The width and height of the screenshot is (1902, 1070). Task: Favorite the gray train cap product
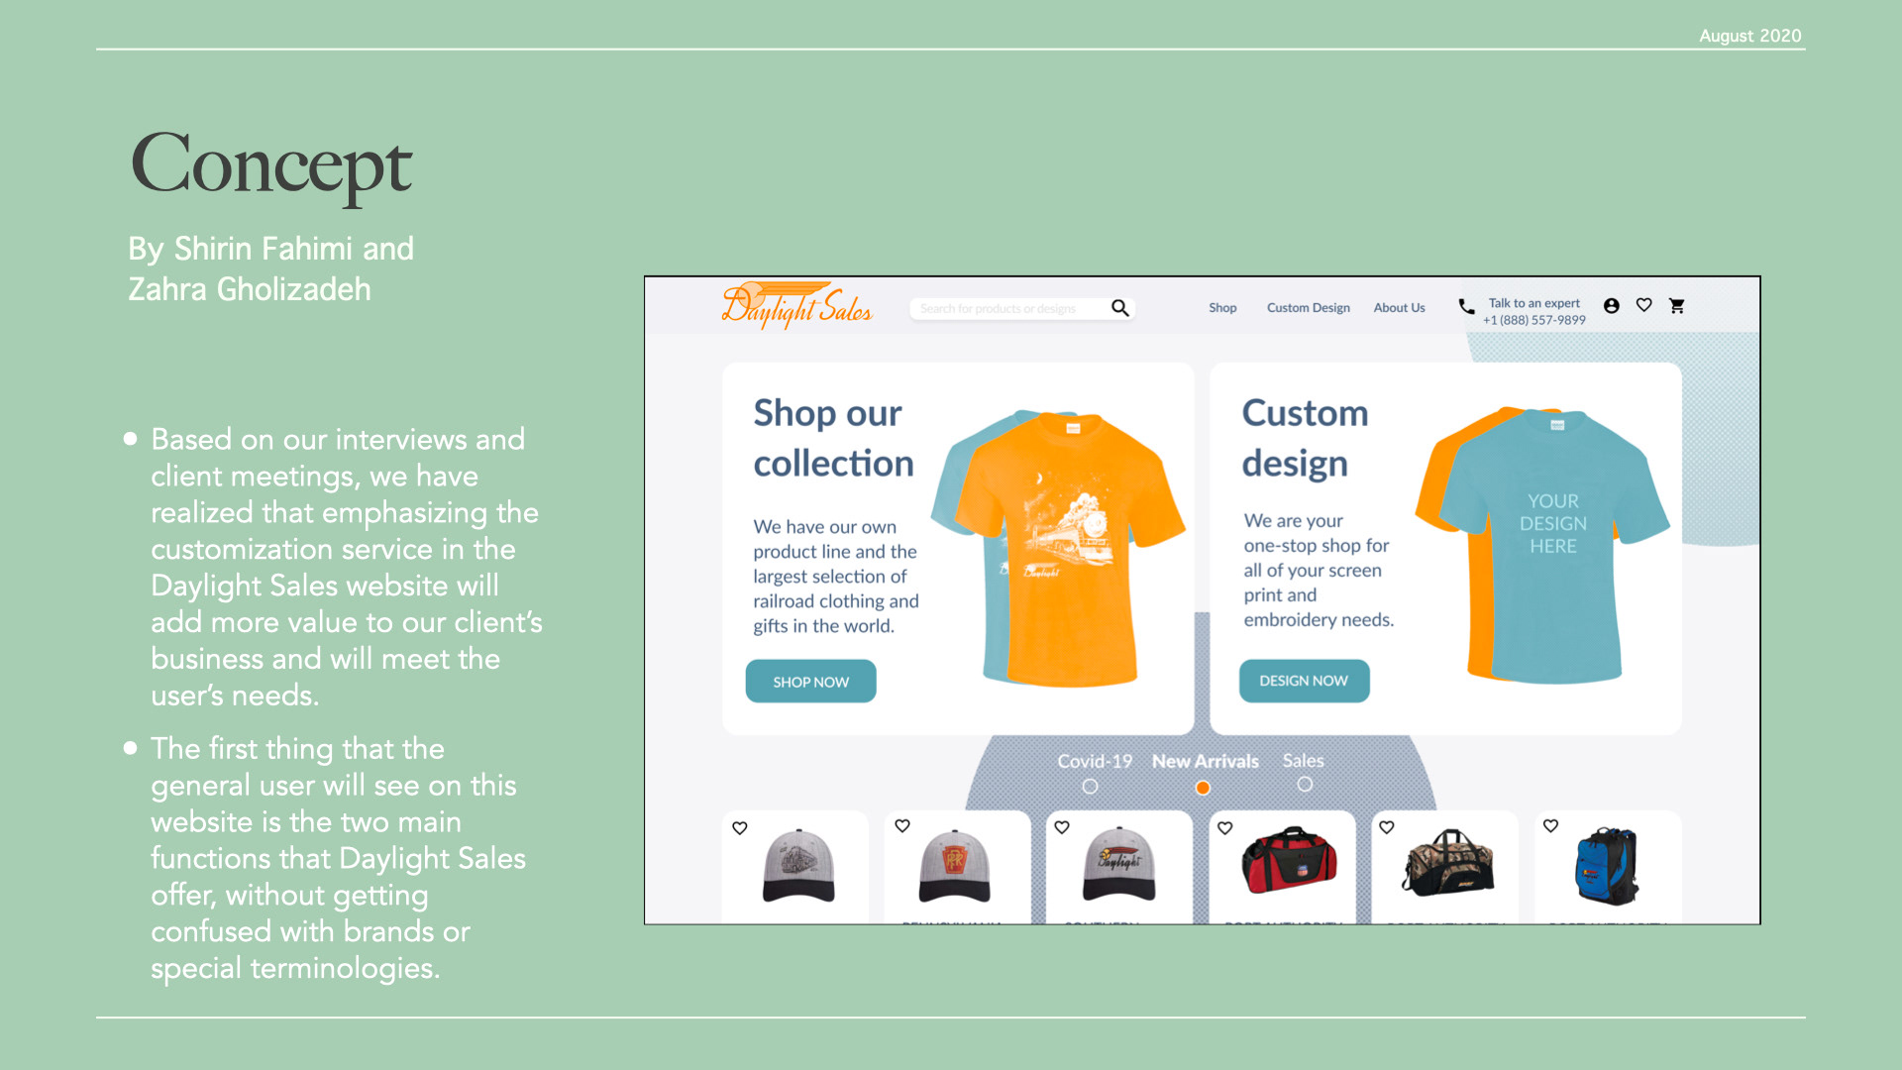(x=740, y=827)
